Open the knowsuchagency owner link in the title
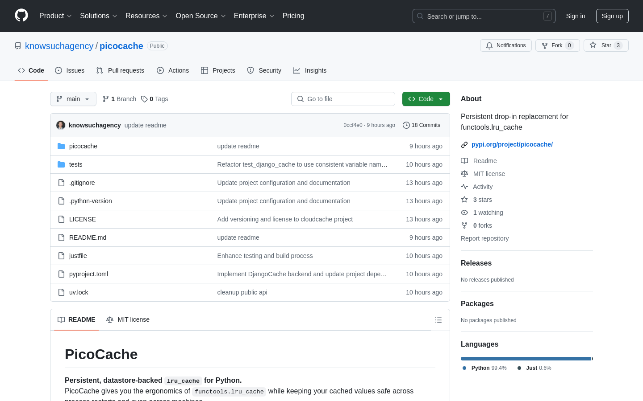The width and height of the screenshot is (643, 401). click(x=59, y=46)
